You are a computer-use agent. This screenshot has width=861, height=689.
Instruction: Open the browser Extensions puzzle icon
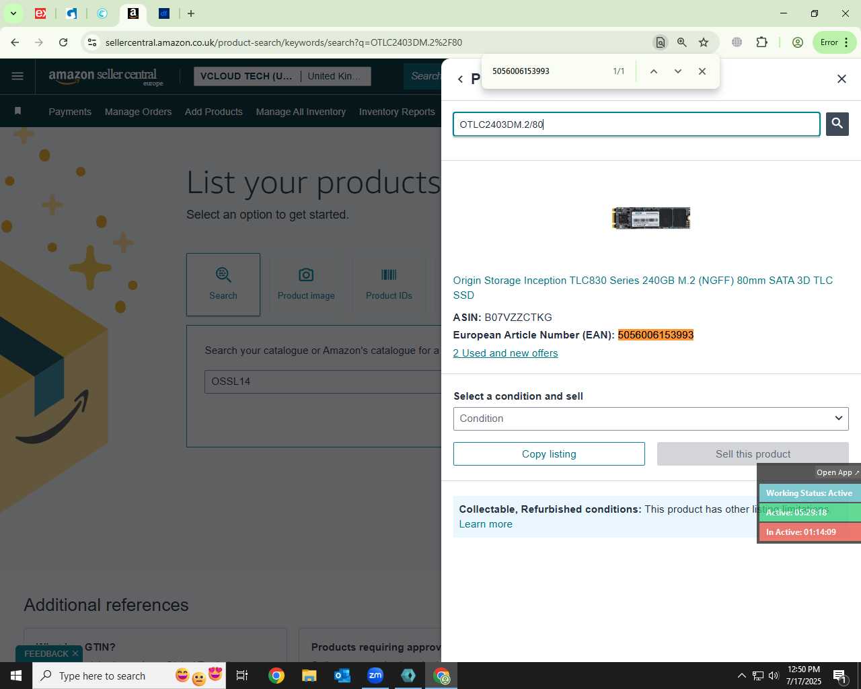(x=761, y=42)
